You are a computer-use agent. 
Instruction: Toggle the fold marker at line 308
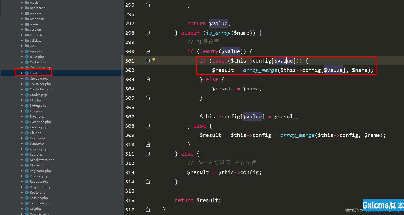pyautogui.click(x=148, y=126)
